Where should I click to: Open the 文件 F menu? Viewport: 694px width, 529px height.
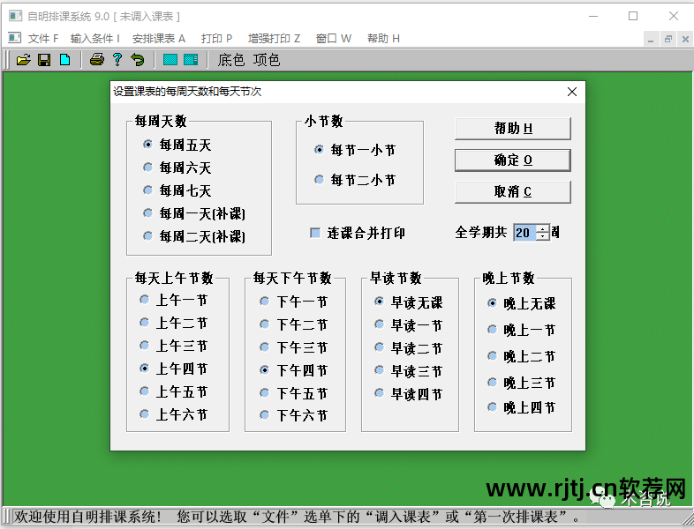(x=43, y=39)
